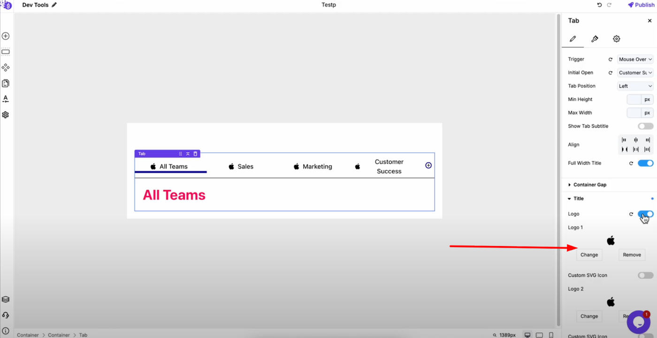The height and width of the screenshot is (338, 657).
Task: Close the Tab settings panel
Action: [x=649, y=21]
